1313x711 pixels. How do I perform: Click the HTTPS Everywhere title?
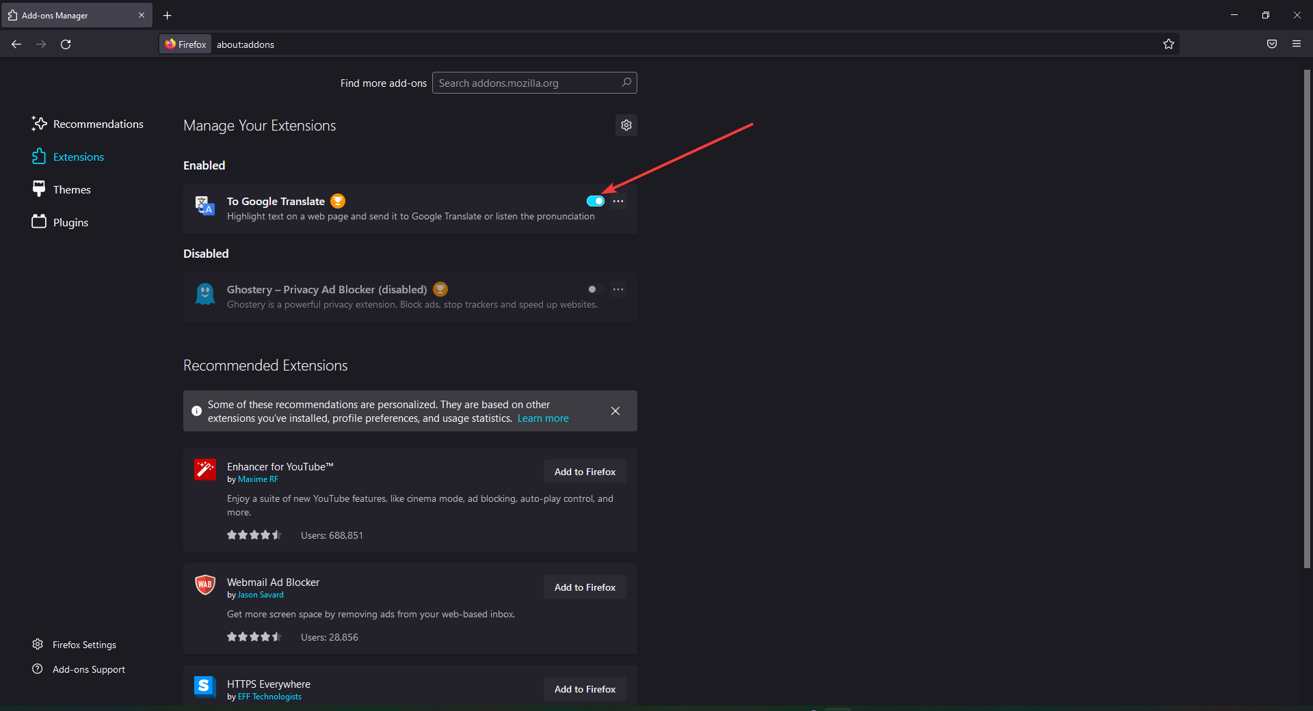click(269, 684)
